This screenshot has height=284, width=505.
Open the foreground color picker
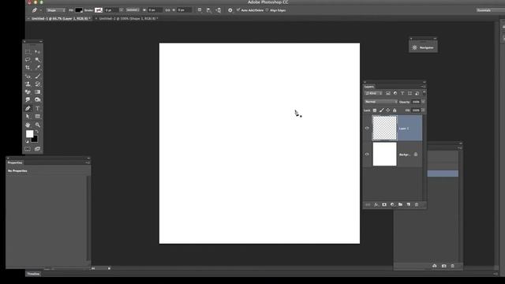click(x=29, y=133)
